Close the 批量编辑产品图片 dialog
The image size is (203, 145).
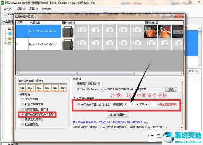(x=179, y=16)
